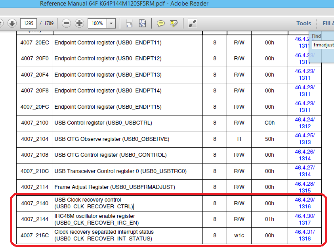Click the Adobe Reader window title bar text
The image size is (334, 252).
click(124, 4)
